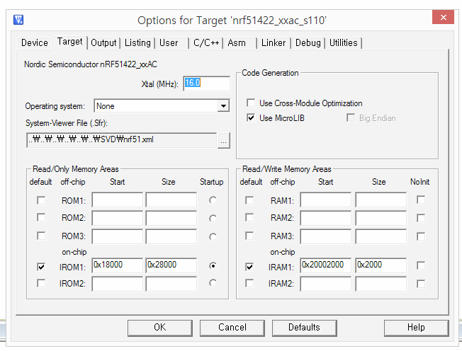Check the IRAM2 default checkbox
This screenshot has height=351, width=462.
249,283
